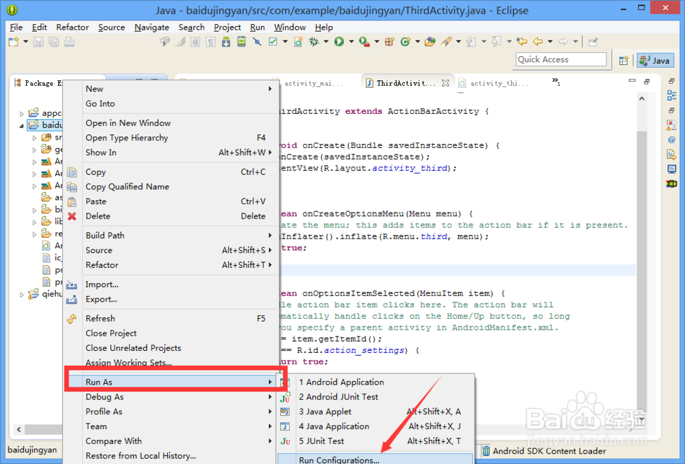Open the Debug icon dropdown arrow
The image size is (685, 464).
coord(325,42)
